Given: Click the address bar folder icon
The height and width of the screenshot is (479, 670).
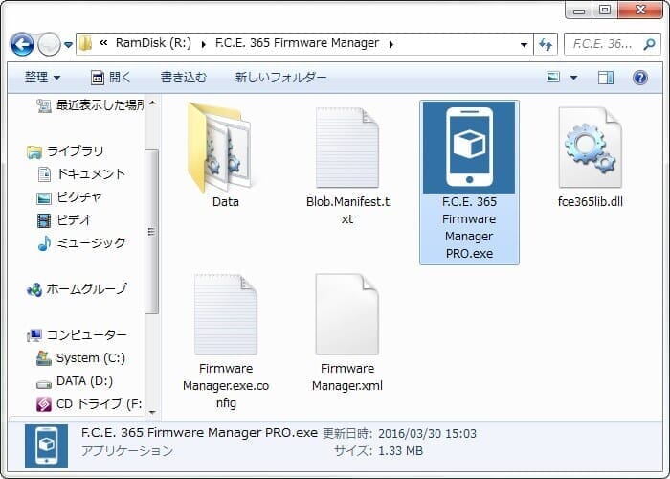Looking at the screenshot, I should pyautogui.click(x=86, y=44).
